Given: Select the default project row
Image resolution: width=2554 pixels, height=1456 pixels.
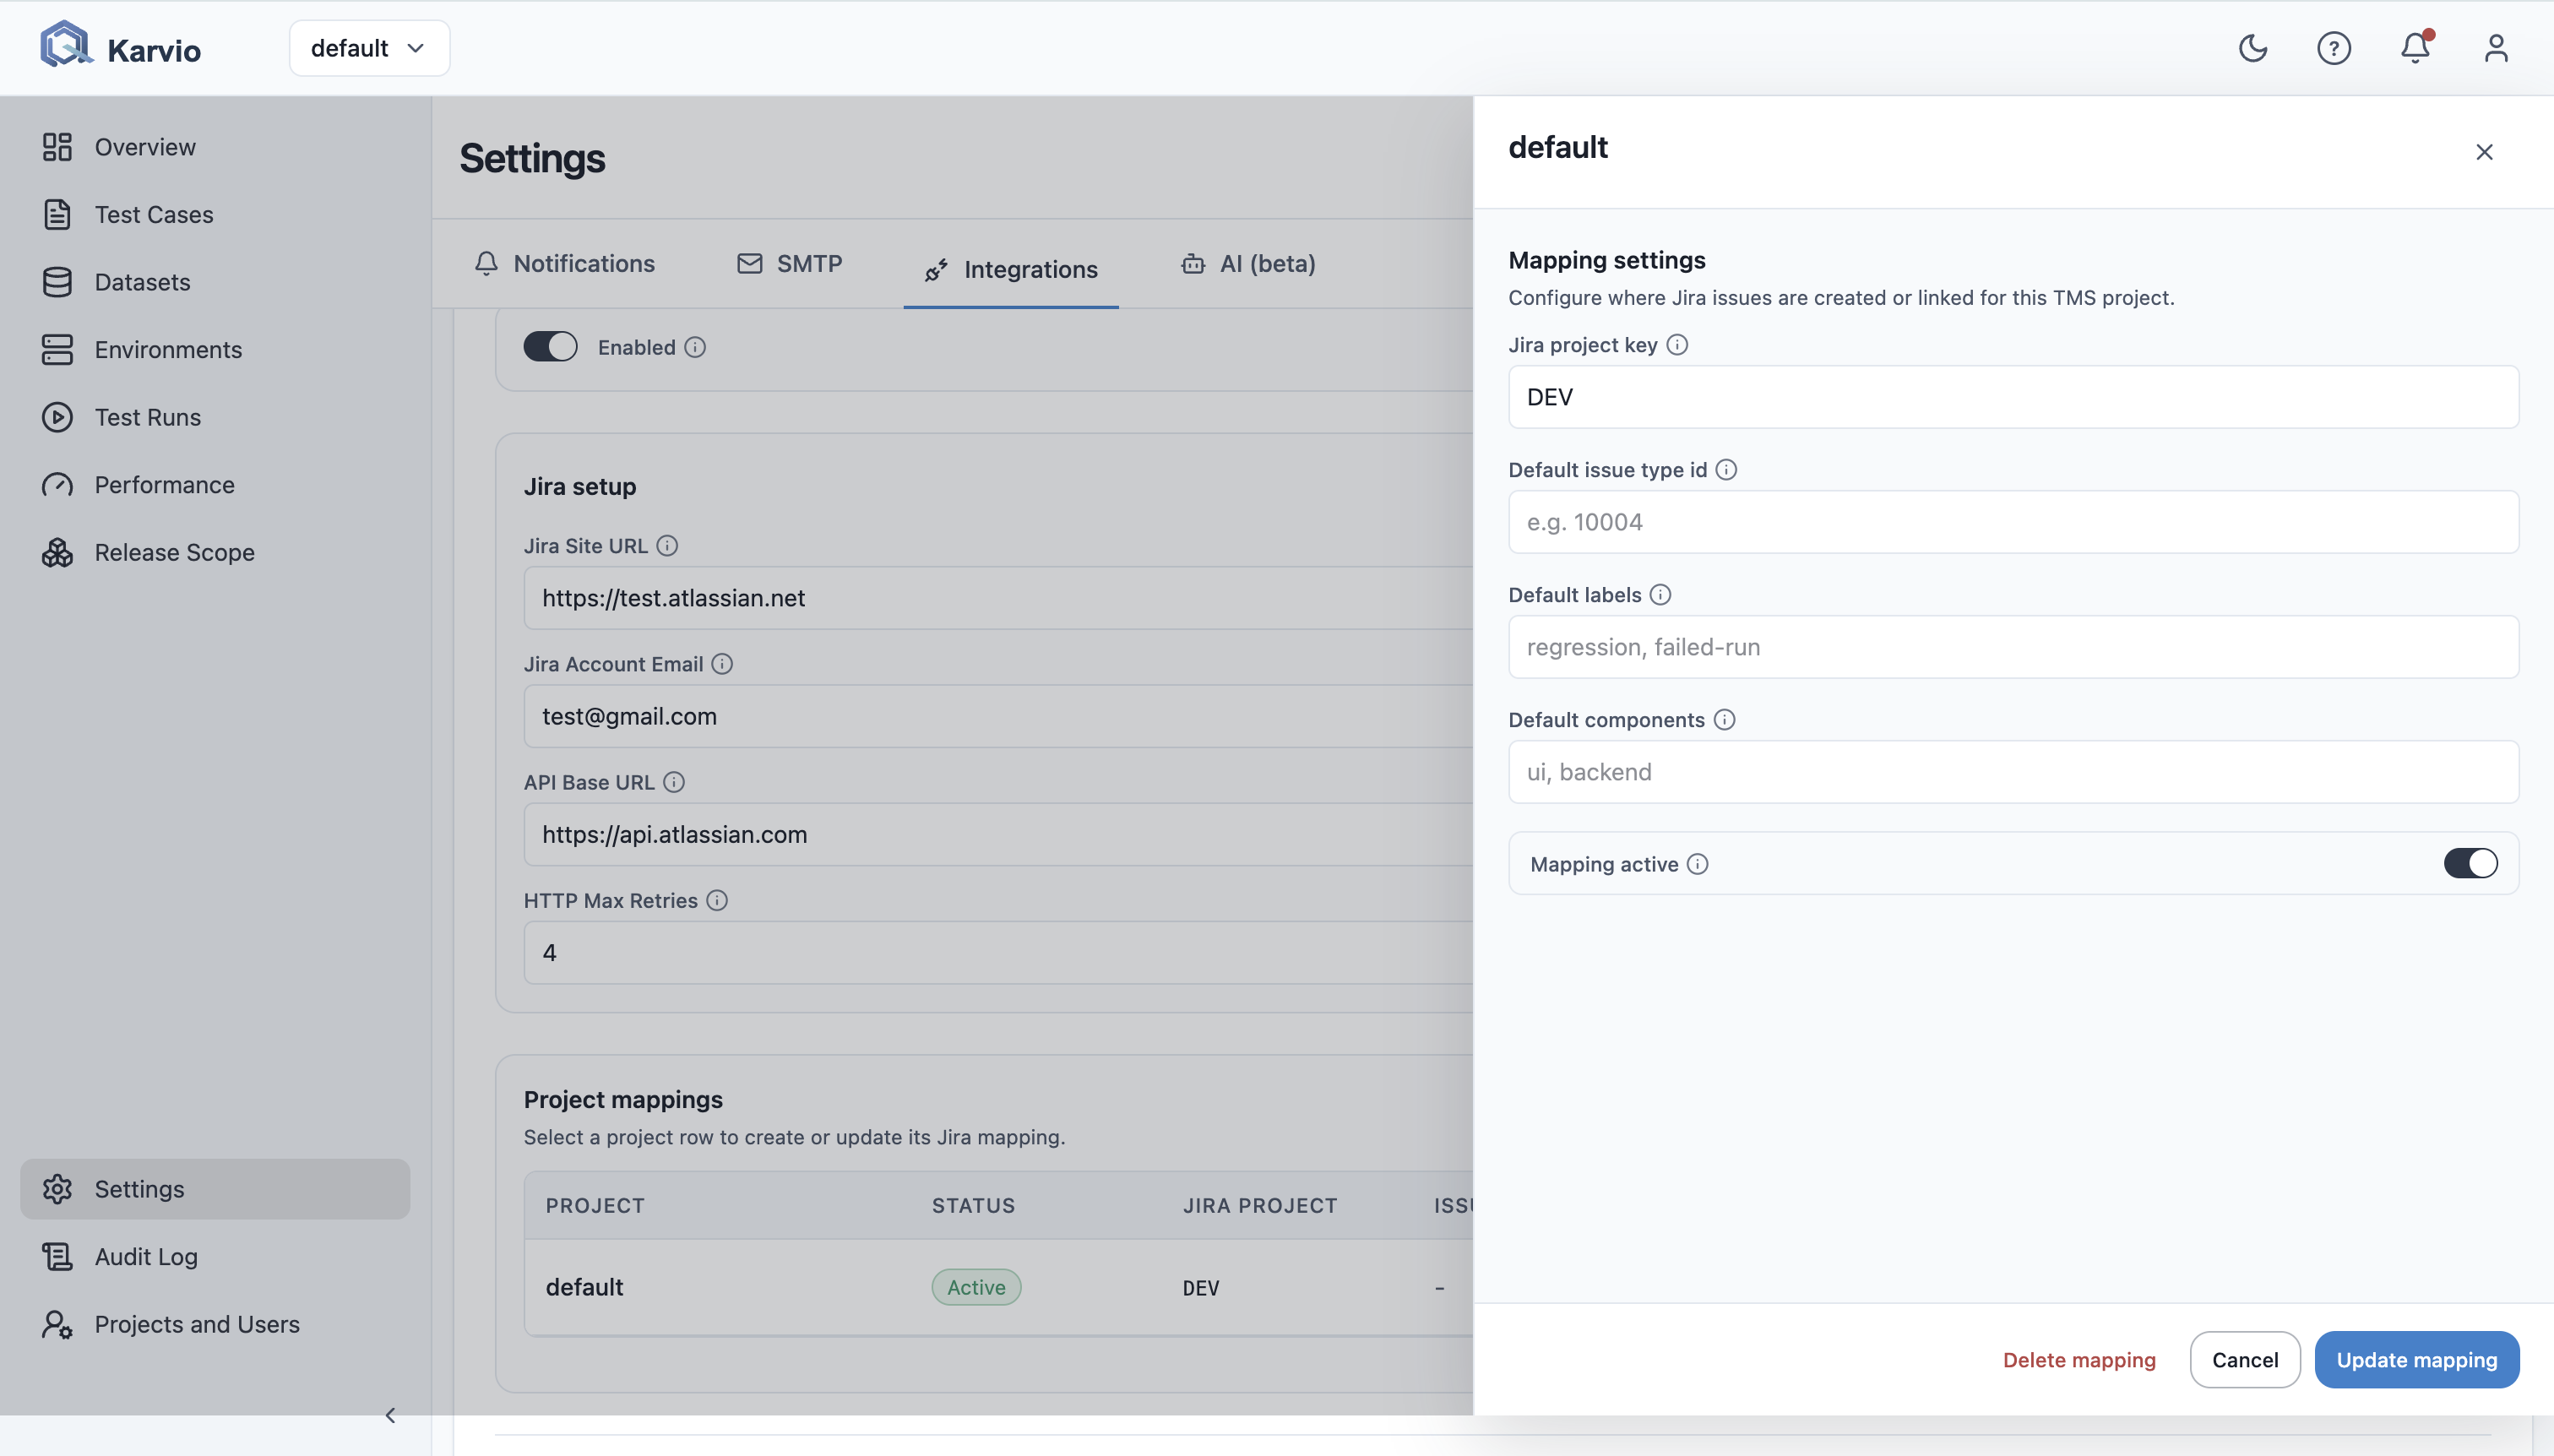Looking at the screenshot, I should (998, 1287).
